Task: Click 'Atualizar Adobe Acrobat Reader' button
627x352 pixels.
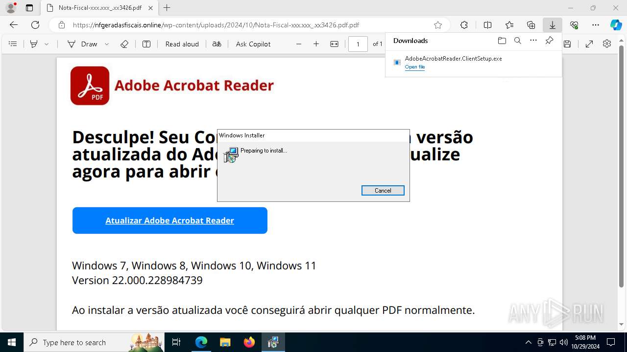Action: point(170,220)
